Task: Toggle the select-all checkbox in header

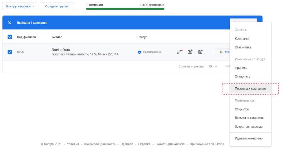Action: pyautogui.click(x=10, y=37)
